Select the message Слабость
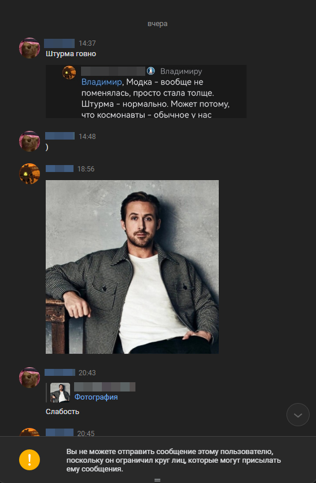 (63, 412)
